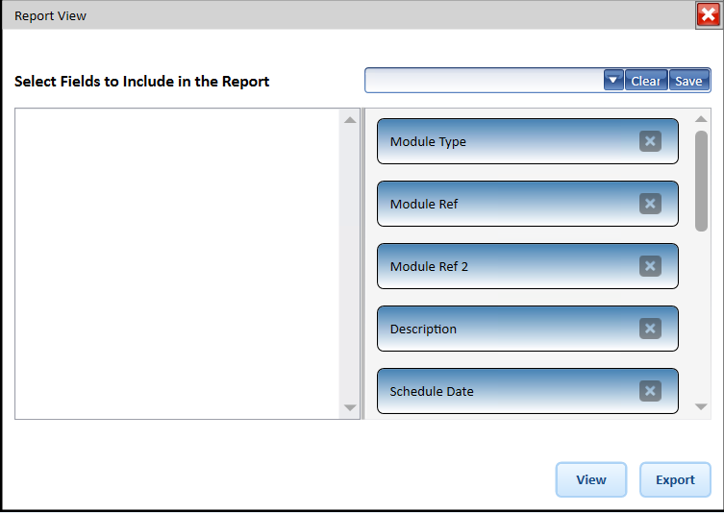The width and height of the screenshot is (724, 513).
Task: Select the Module Ref 2 field card
Action: point(528,266)
